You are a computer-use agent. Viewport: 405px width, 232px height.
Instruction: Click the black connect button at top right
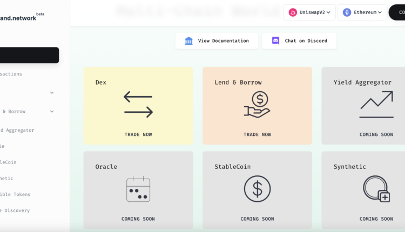click(x=397, y=12)
